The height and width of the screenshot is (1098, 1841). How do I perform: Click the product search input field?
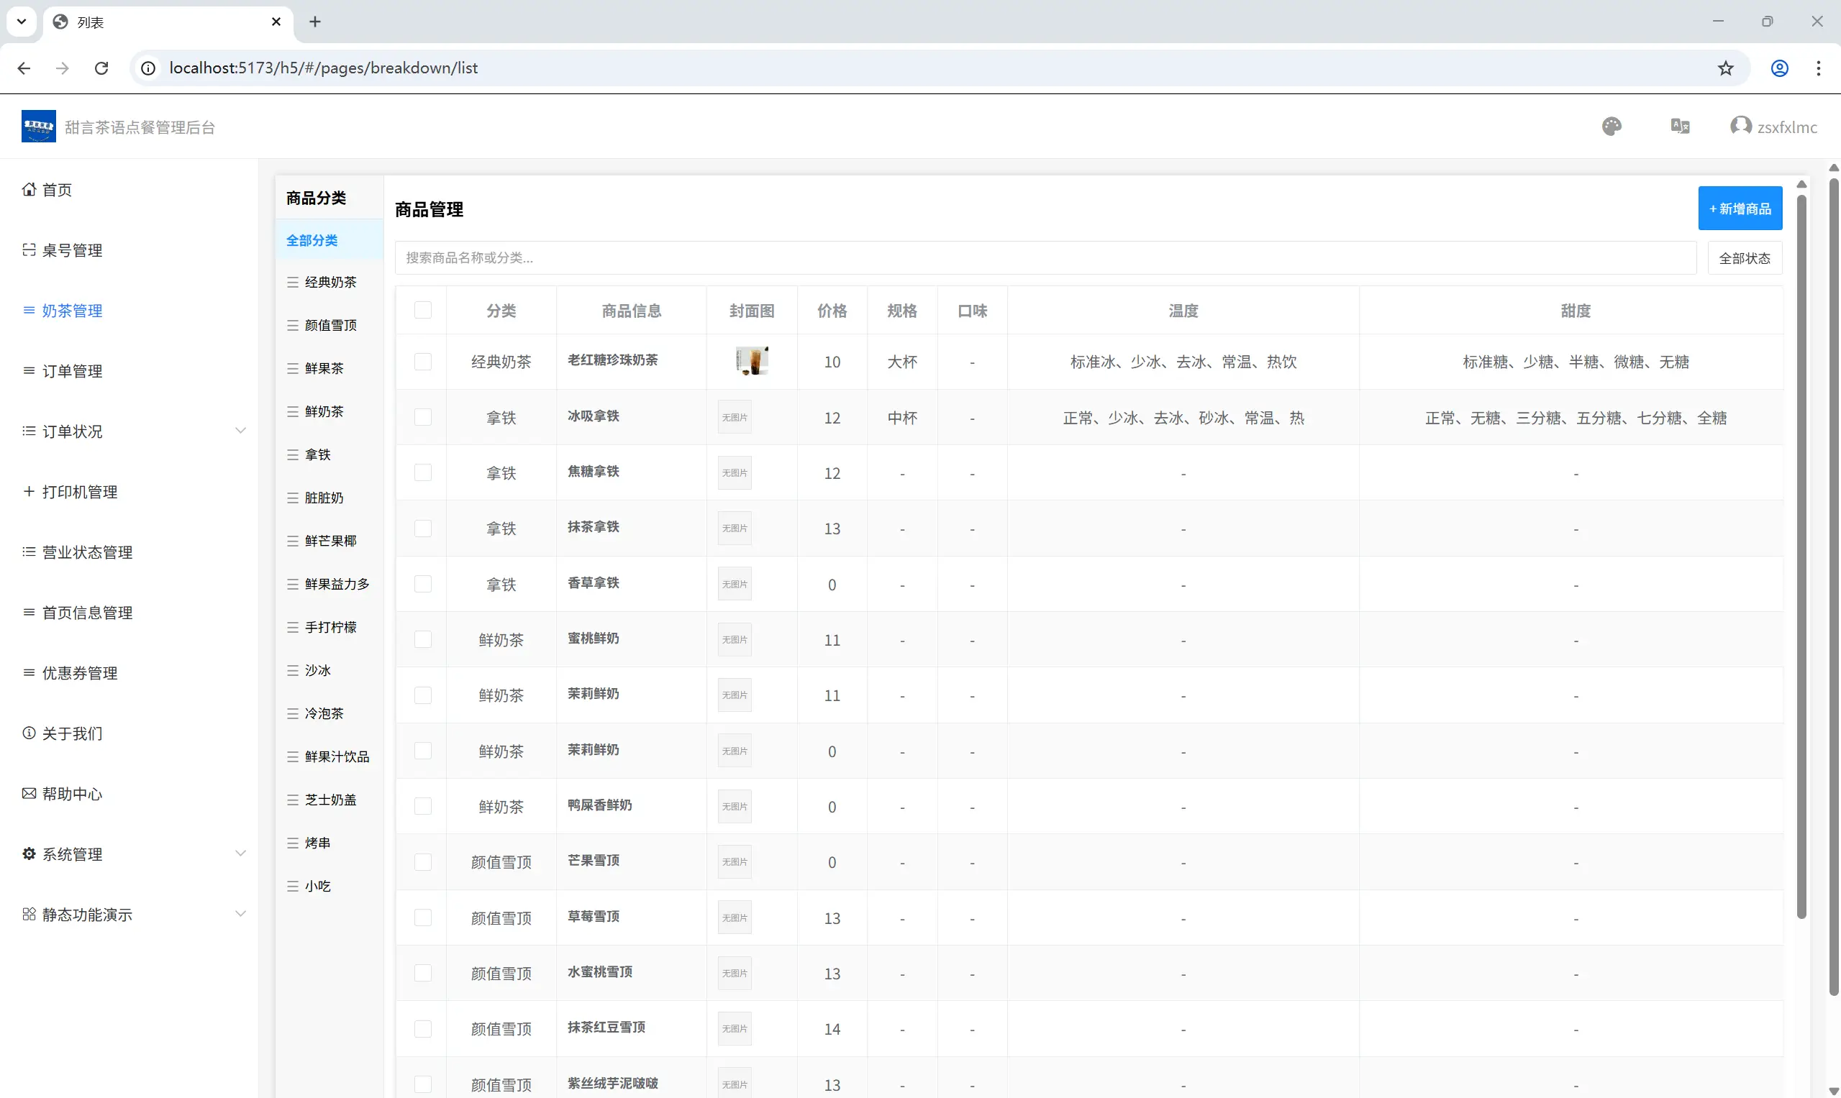coord(1045,257)
